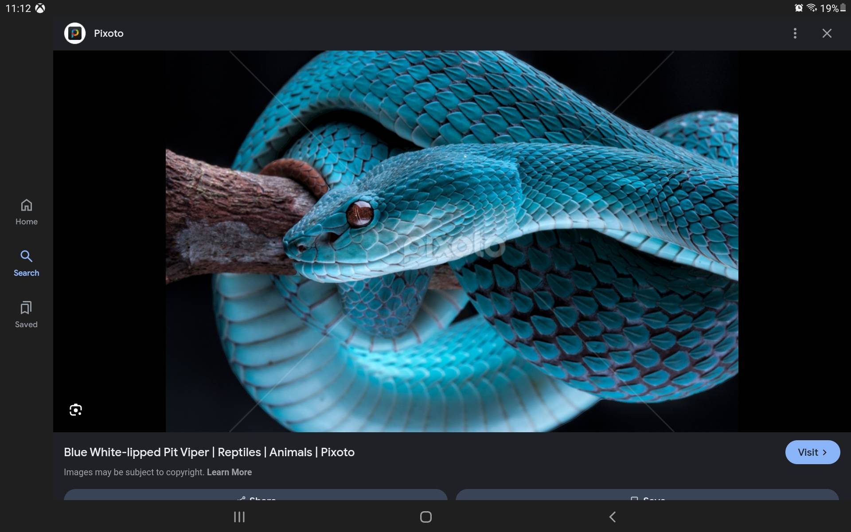Open the Saved collections tab

coord(27,315)
